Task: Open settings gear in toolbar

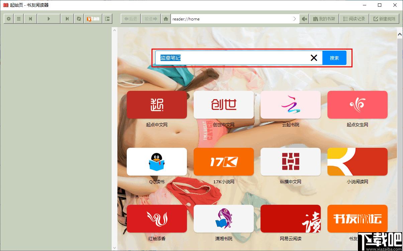Action: point(9,19)
